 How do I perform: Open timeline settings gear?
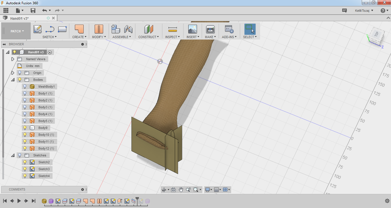387,201
